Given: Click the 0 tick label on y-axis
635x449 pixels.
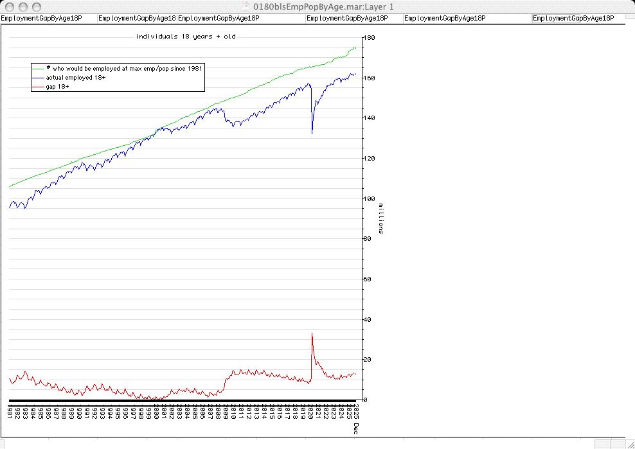Looking at the screenshot, I should [366, 400].
